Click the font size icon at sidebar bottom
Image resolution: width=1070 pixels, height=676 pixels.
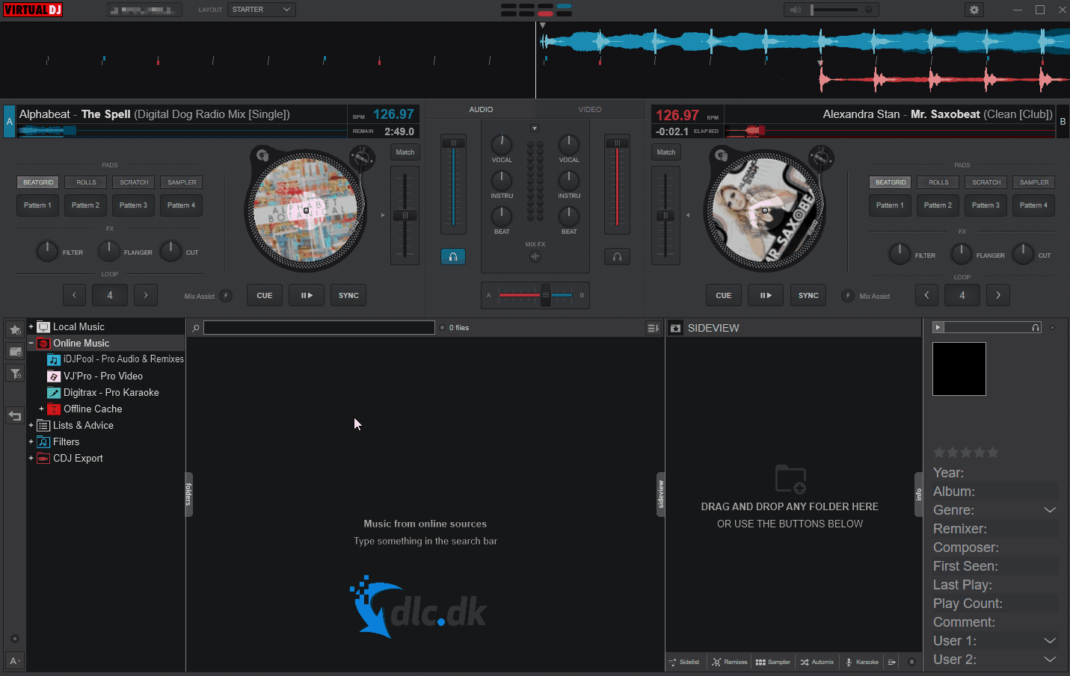15,661
